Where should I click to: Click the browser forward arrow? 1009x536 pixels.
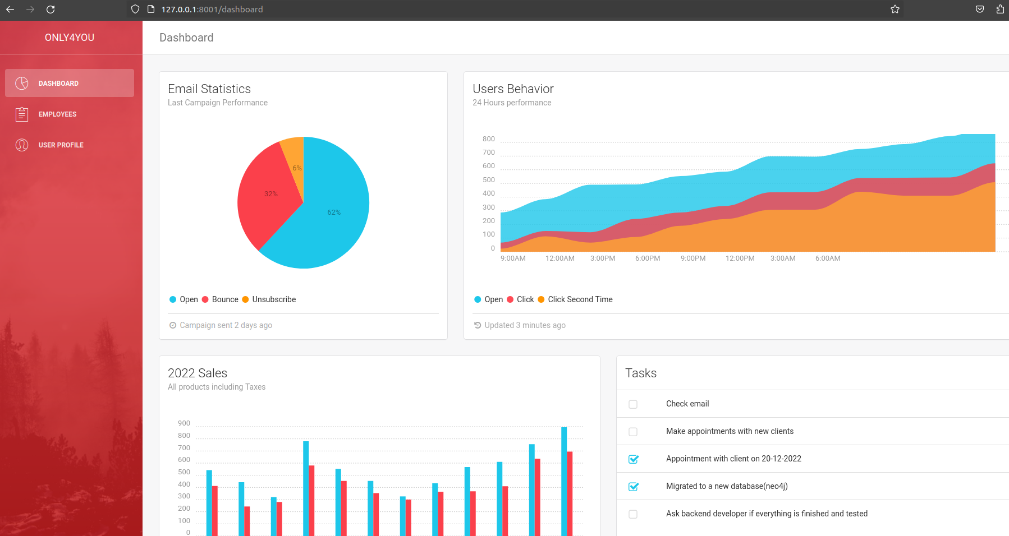30,9
